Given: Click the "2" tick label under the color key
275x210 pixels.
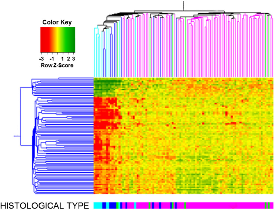Looking at the screenshot, I should tap(68, 59).
